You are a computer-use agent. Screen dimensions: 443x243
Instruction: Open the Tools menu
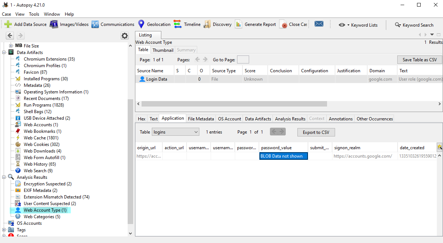click(x=34, y=14)
